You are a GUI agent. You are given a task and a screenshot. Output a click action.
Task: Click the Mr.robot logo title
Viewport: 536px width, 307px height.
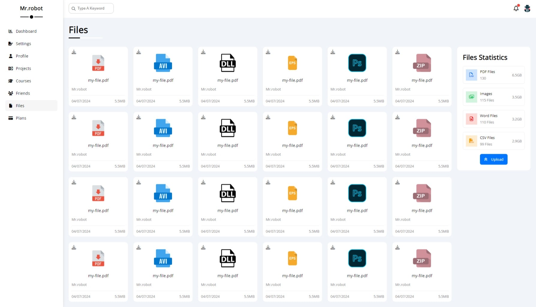(31, 8)
